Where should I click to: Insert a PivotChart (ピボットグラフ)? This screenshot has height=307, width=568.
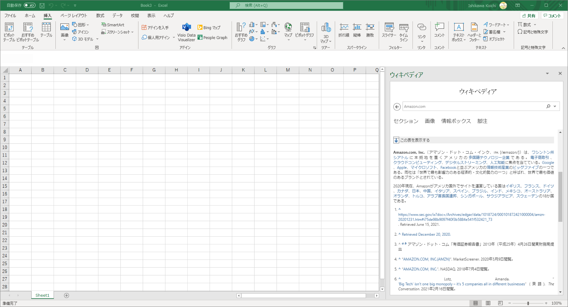pos(305,31)
